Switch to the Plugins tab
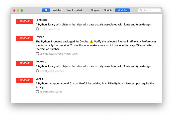This screenshot has height=117, width=173. click(x=95, y=10)
